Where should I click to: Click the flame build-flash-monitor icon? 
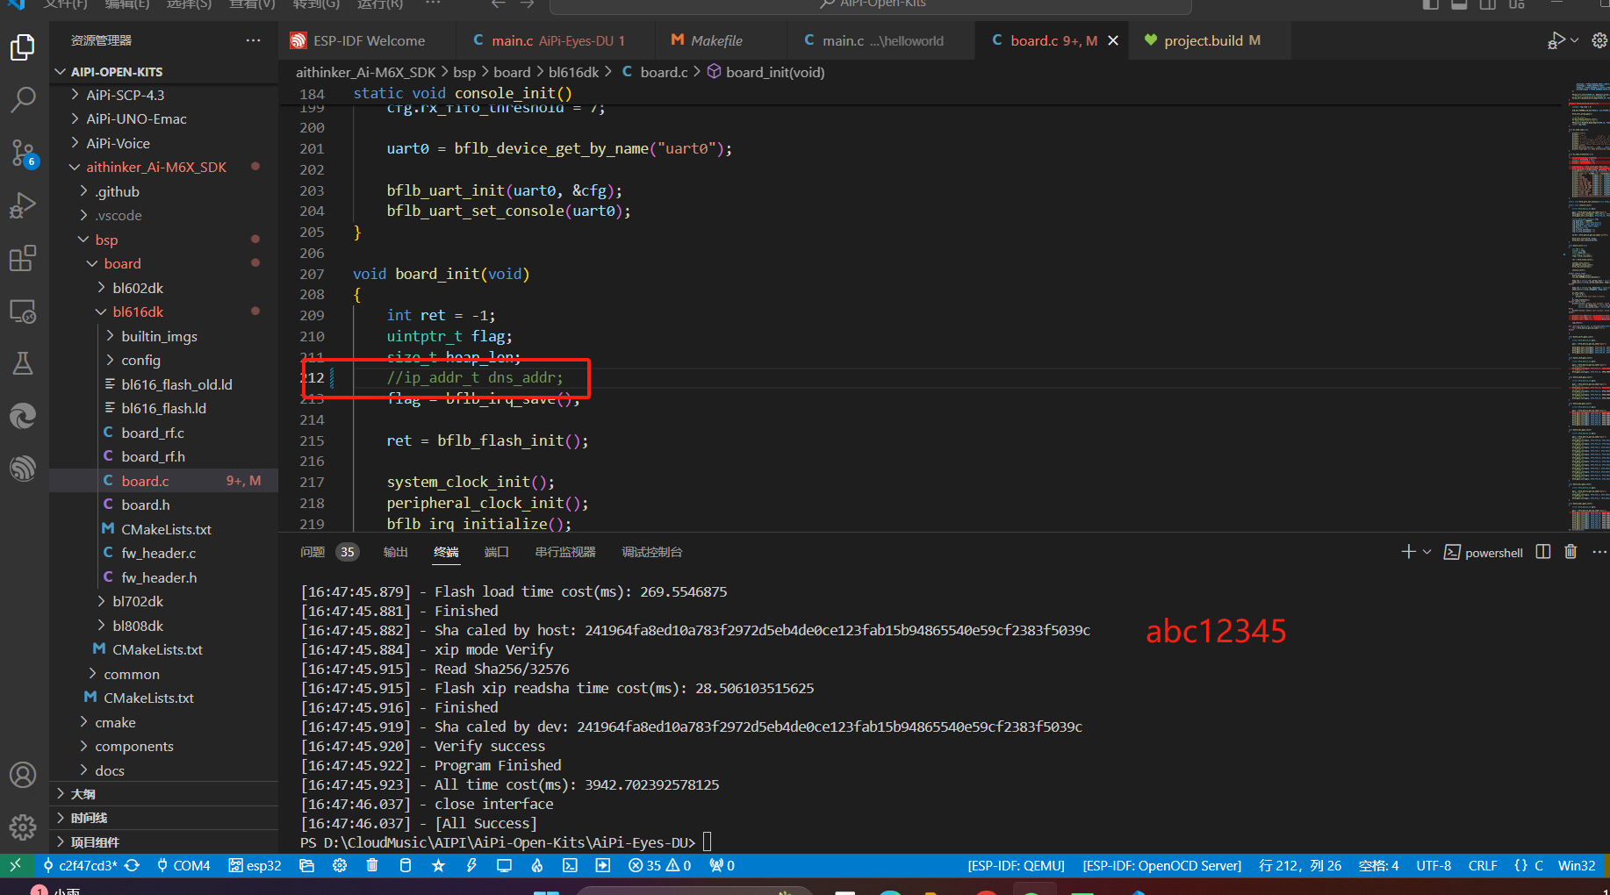[537, 865]
